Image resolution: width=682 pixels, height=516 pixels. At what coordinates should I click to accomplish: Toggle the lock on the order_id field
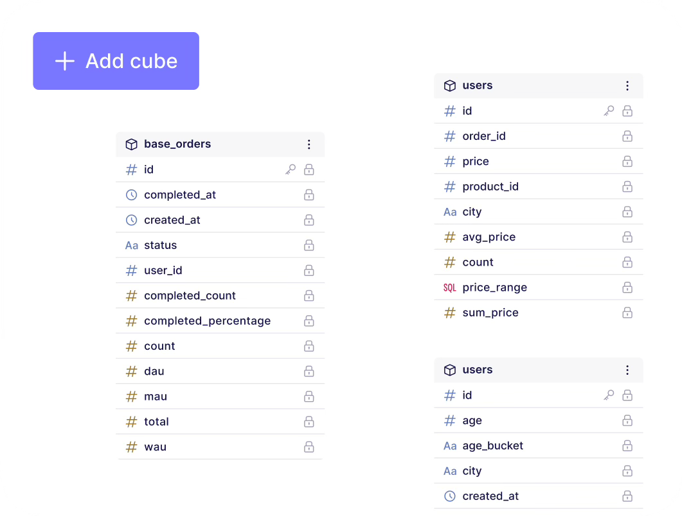click(627, 136)
